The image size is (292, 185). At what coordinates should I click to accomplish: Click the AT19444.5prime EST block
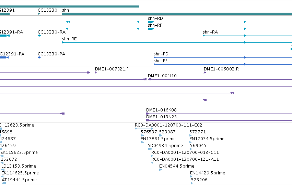pyautogui.click(x=4, y=183)
